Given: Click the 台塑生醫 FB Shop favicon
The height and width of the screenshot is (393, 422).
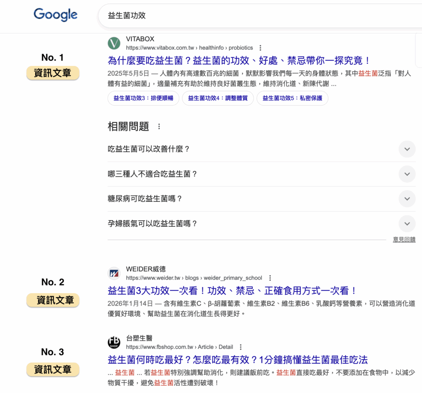Looking at the screenshot, I should (x=113, y=343).
